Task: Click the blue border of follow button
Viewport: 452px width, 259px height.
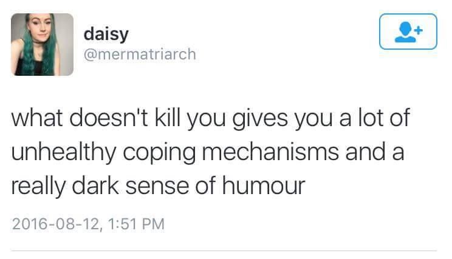Action: coord(408,15)
